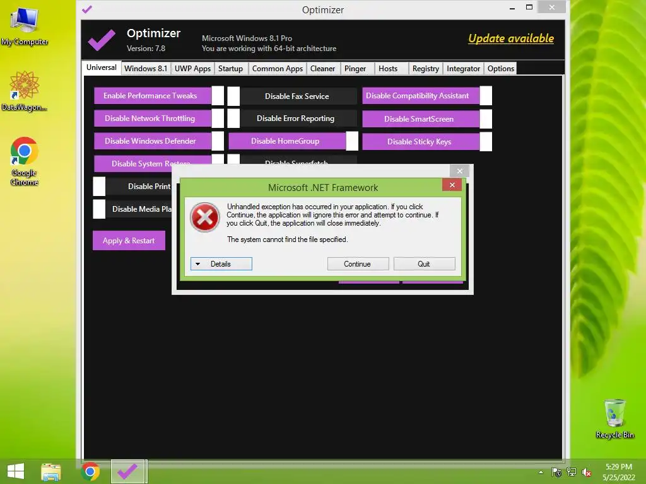Image resolution: width=646 pixels, height=484 pixels.
Task: Switch to the Windows 8.1 tab
Action: [146, 68]
